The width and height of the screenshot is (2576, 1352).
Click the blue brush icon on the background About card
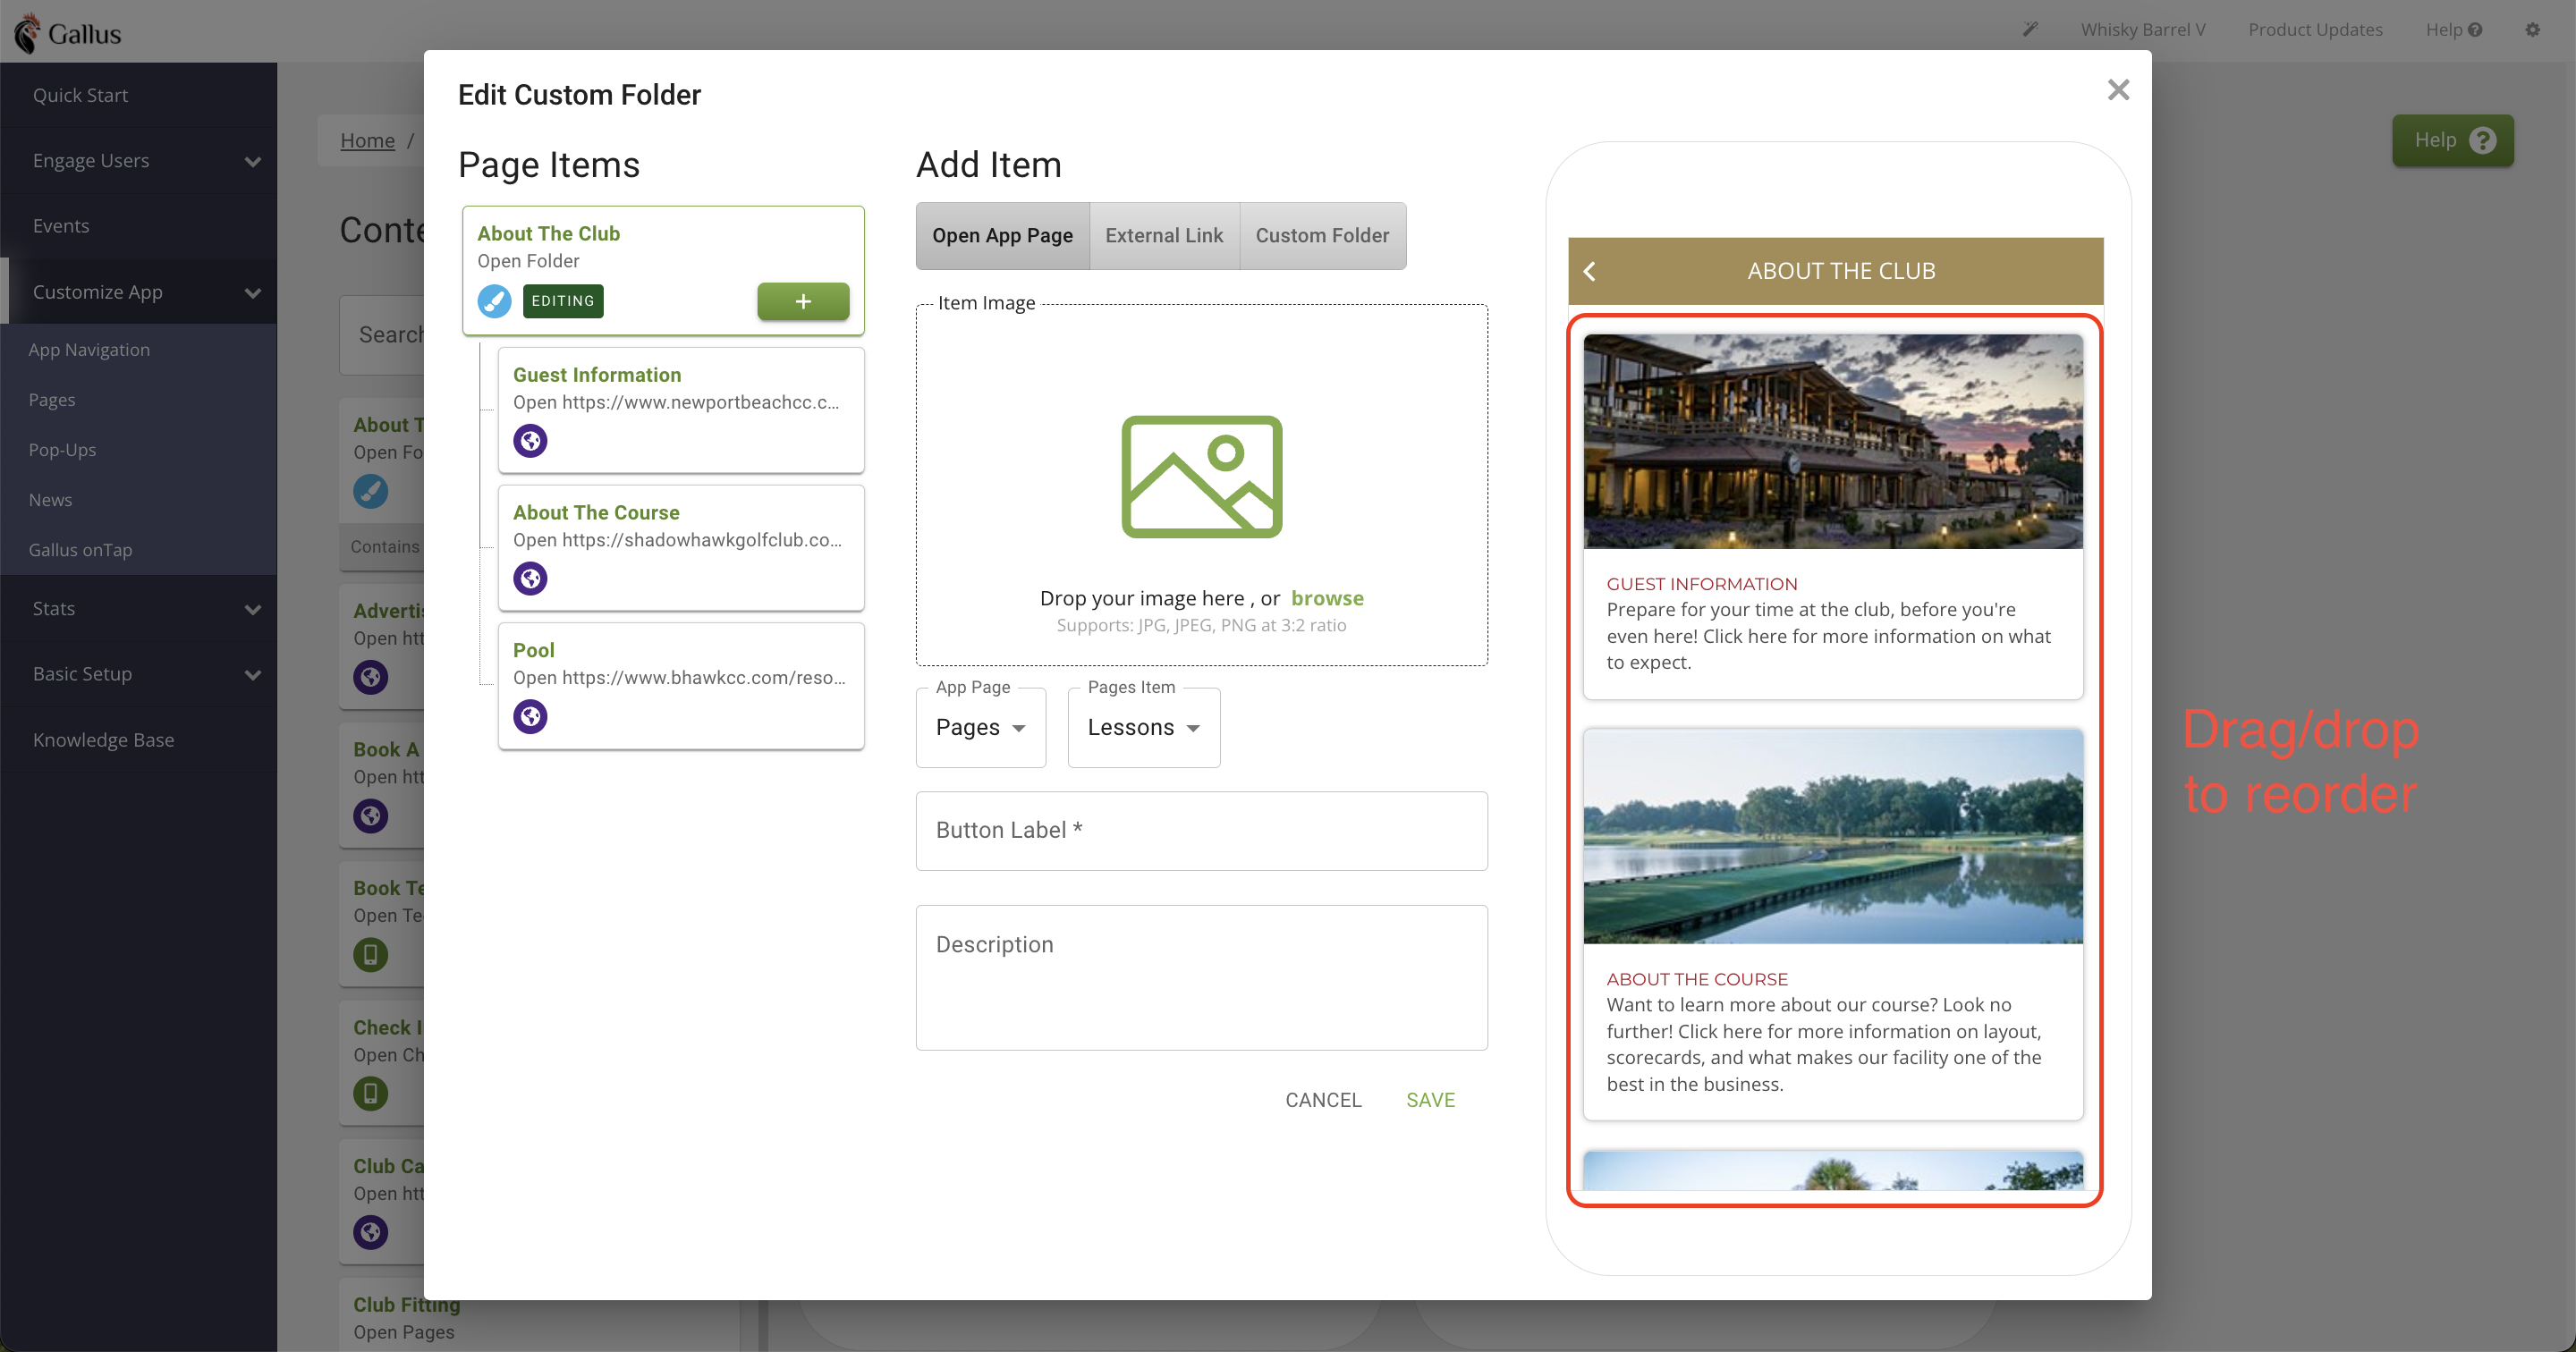coord(370,491)
